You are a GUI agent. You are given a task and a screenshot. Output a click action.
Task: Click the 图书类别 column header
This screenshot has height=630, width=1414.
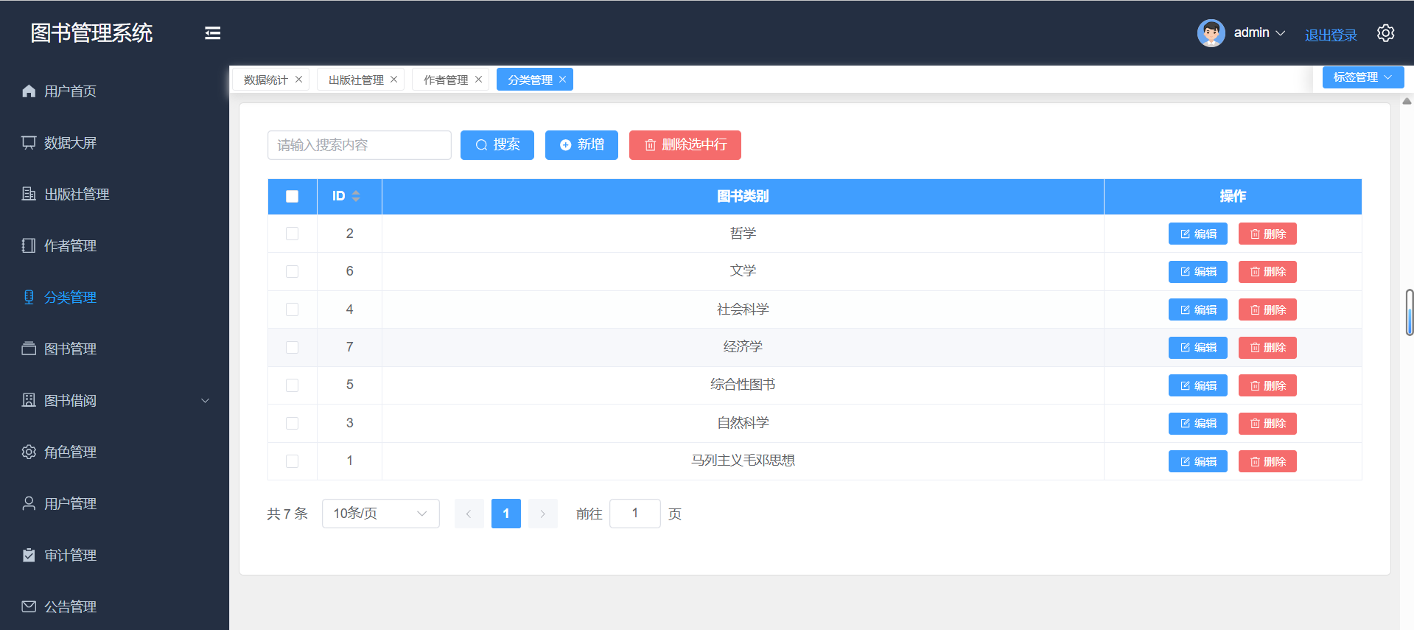[x=743, y=196]
